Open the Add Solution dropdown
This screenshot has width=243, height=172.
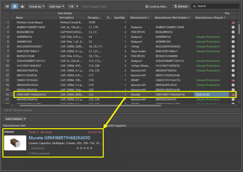[x=15, y=119]
